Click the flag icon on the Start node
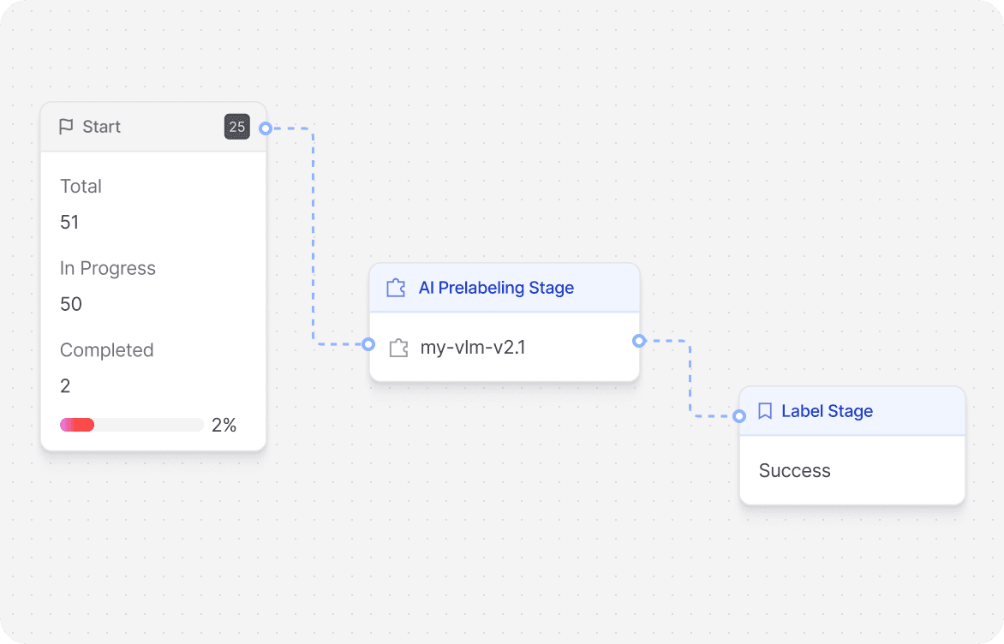1004x644 pixels. [65, 126]
